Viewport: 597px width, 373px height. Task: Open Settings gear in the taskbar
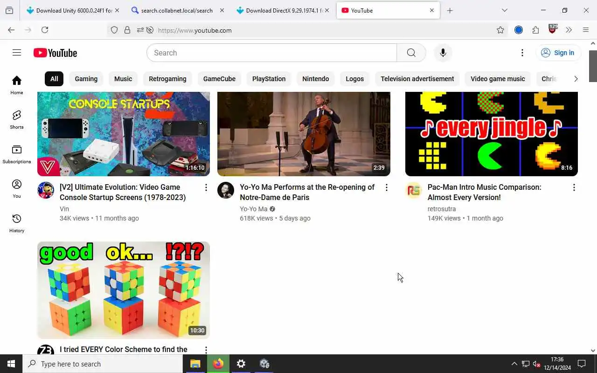[241, 364]
